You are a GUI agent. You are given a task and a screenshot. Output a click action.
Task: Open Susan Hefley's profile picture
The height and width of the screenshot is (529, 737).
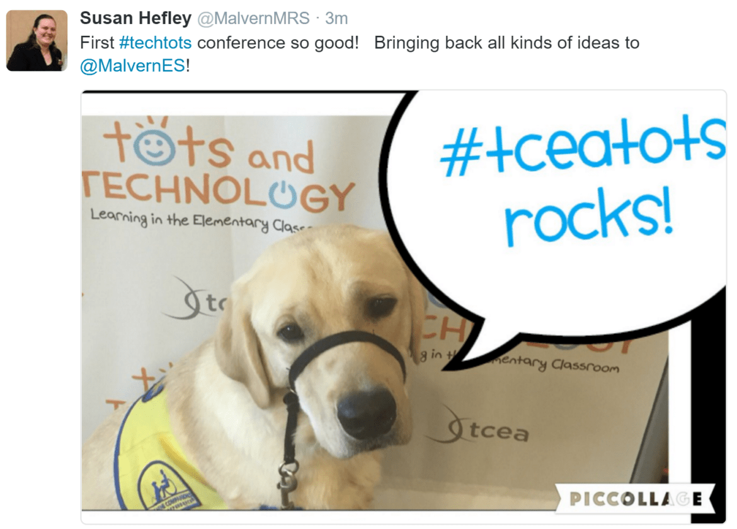[37, 41]
